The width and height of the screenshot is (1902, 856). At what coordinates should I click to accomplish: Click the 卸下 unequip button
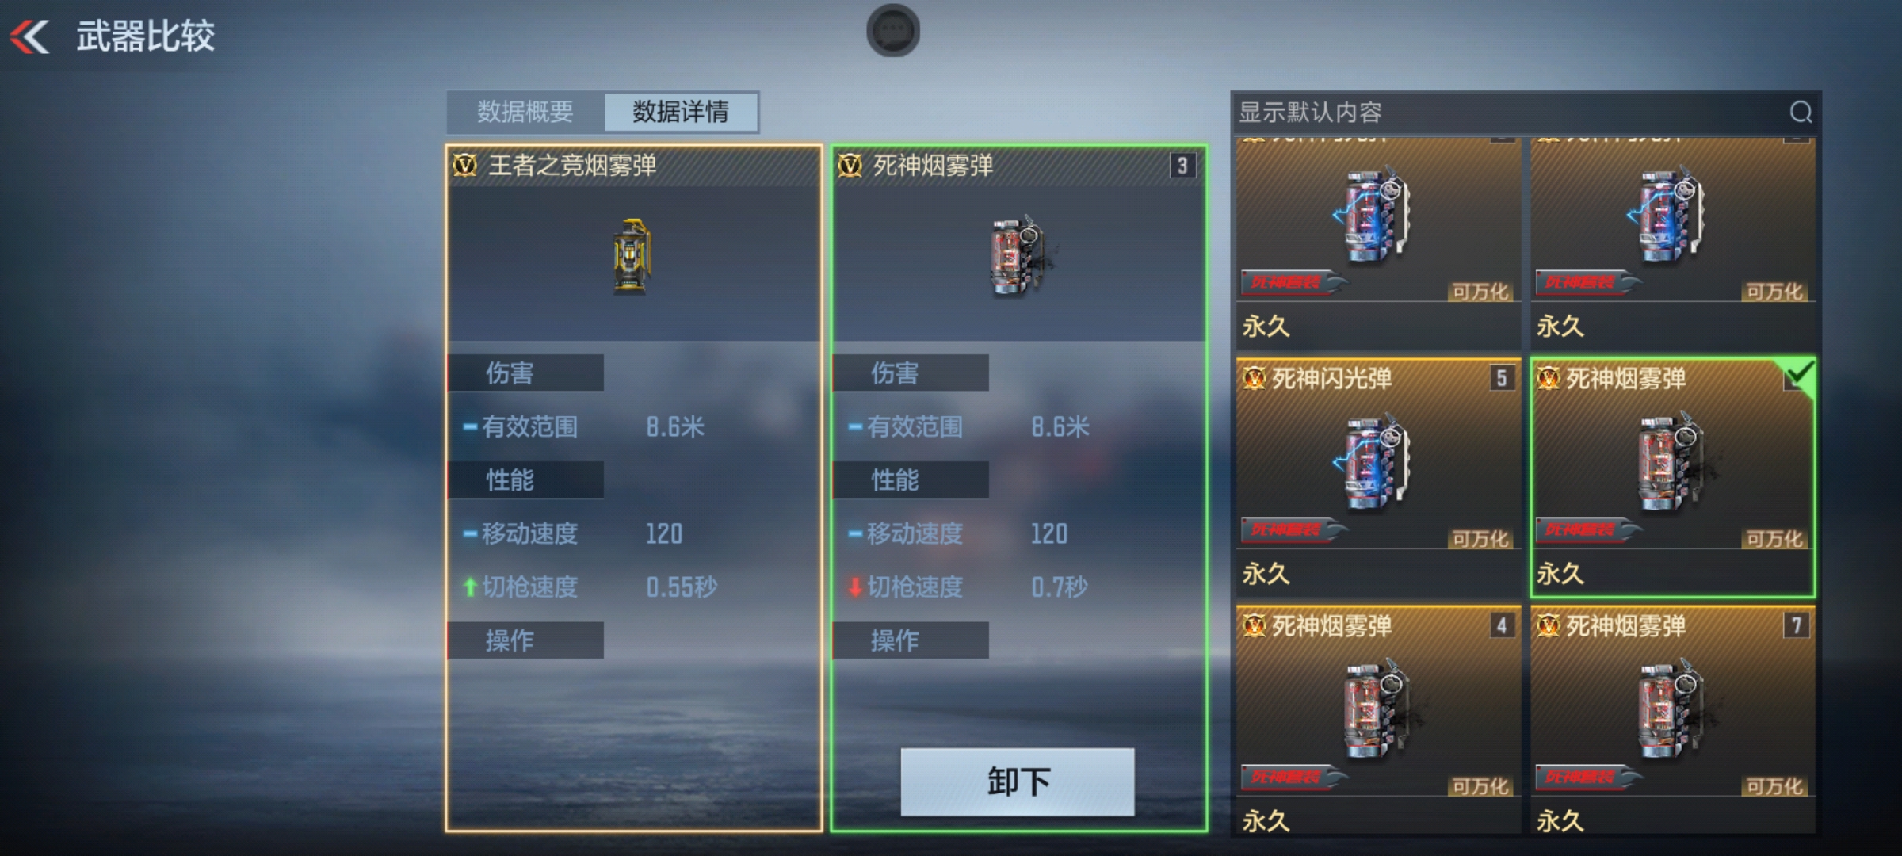tap(1018, 781)
